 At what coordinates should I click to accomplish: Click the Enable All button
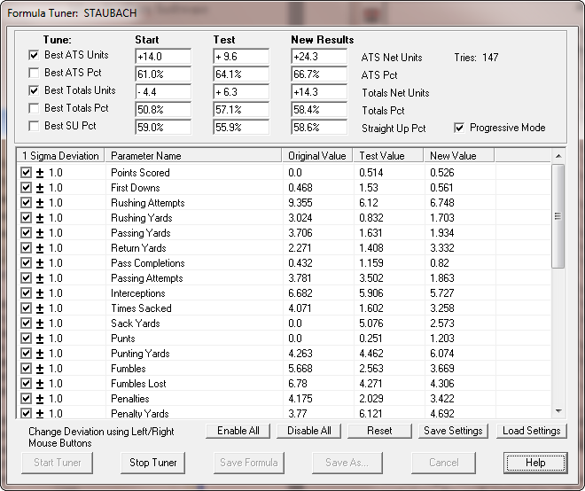[238, 431]
